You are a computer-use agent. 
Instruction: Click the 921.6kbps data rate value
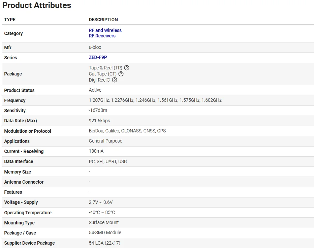pyautogui.click(x=99, y=121)
